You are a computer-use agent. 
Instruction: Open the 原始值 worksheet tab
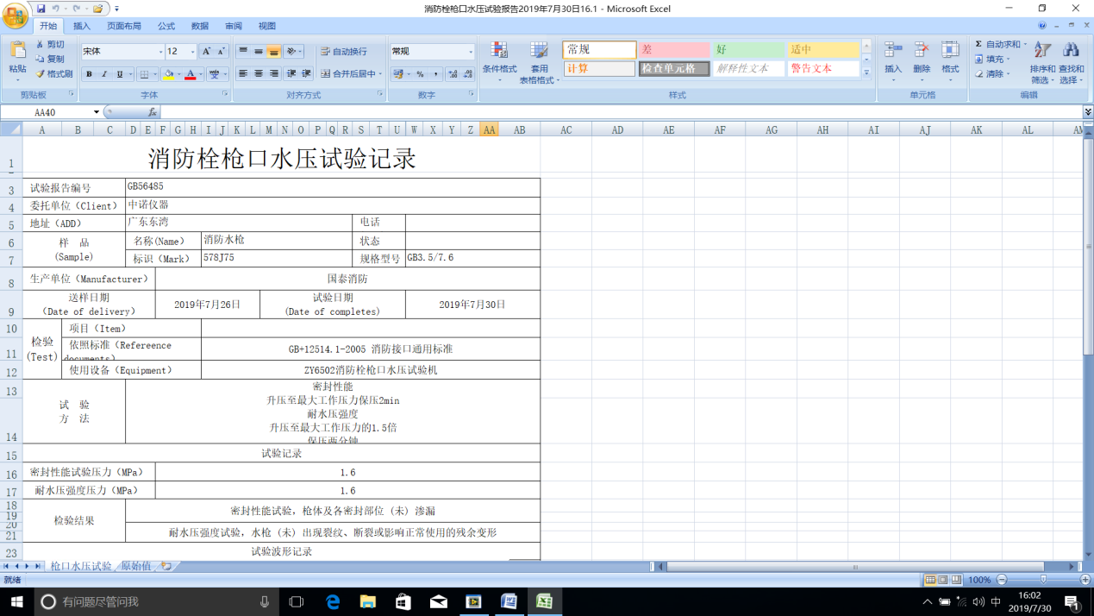click(x=135, y=566)
